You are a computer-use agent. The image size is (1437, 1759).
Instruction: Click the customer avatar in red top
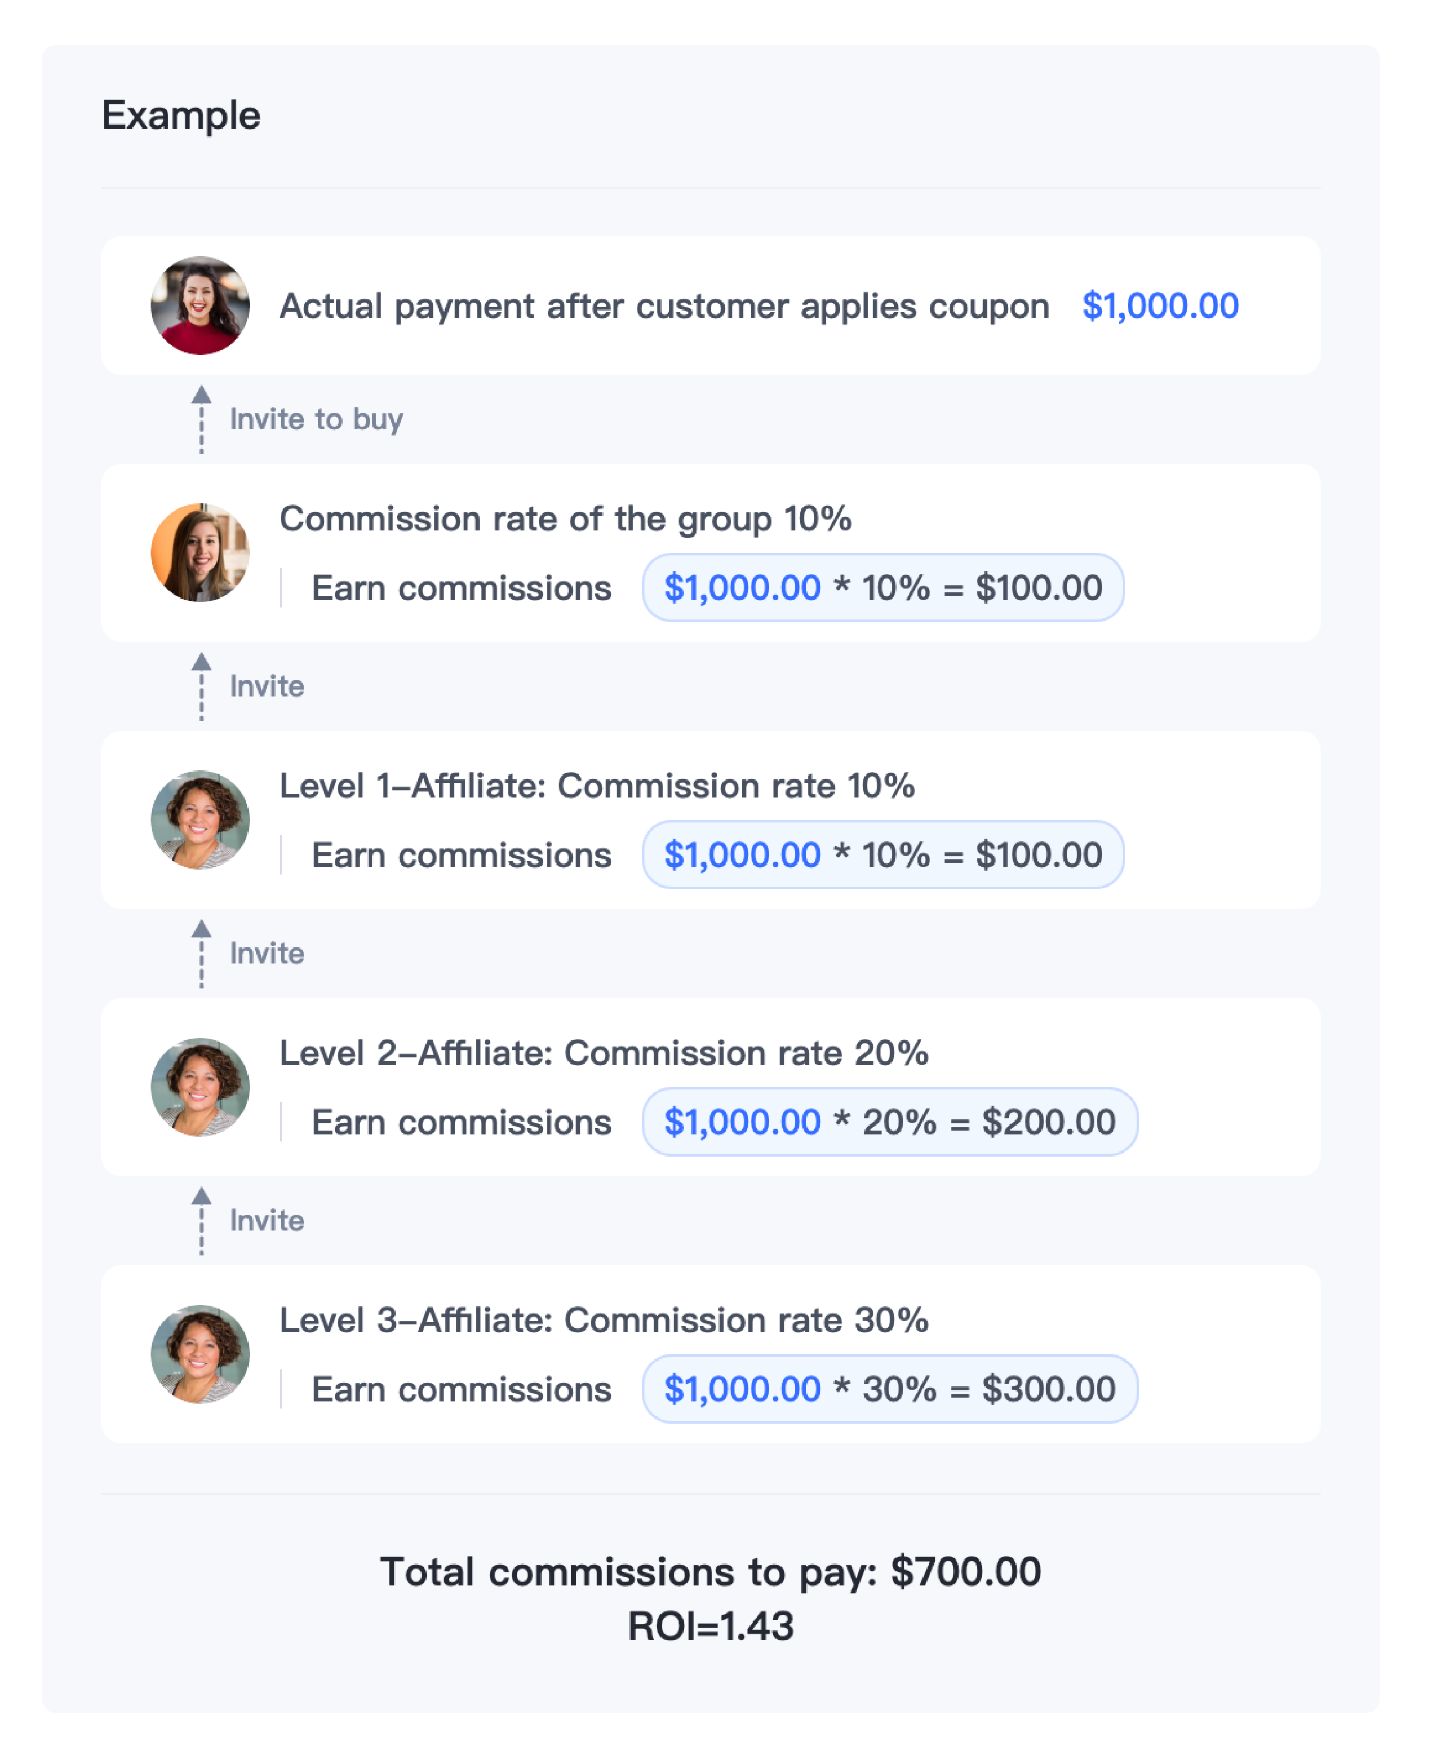(200, 306)
